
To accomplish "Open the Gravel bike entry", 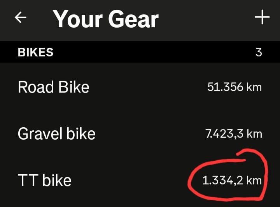I will click(57, 134).
